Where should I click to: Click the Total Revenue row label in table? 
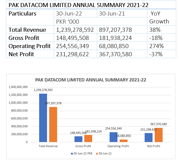coord(27,30)
